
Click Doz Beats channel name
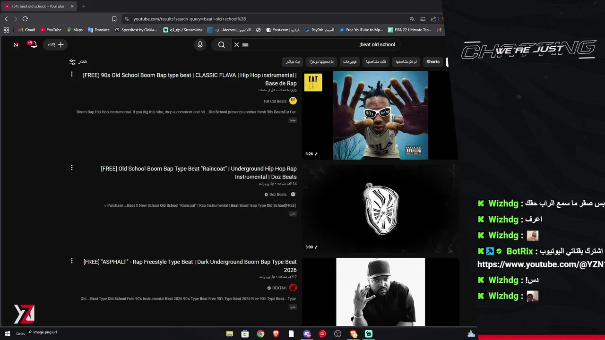278,195
